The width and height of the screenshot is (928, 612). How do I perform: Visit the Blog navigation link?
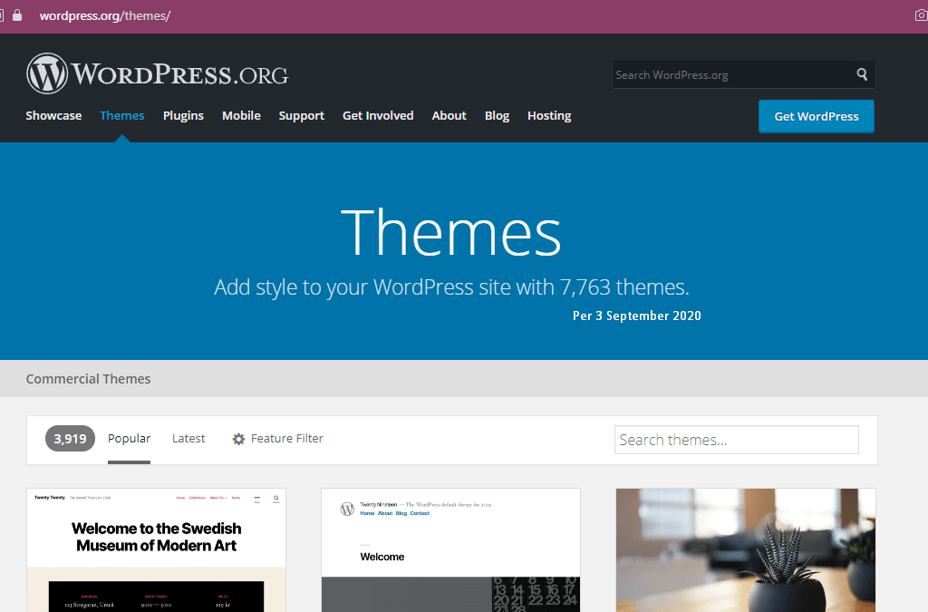pos(498,115)
